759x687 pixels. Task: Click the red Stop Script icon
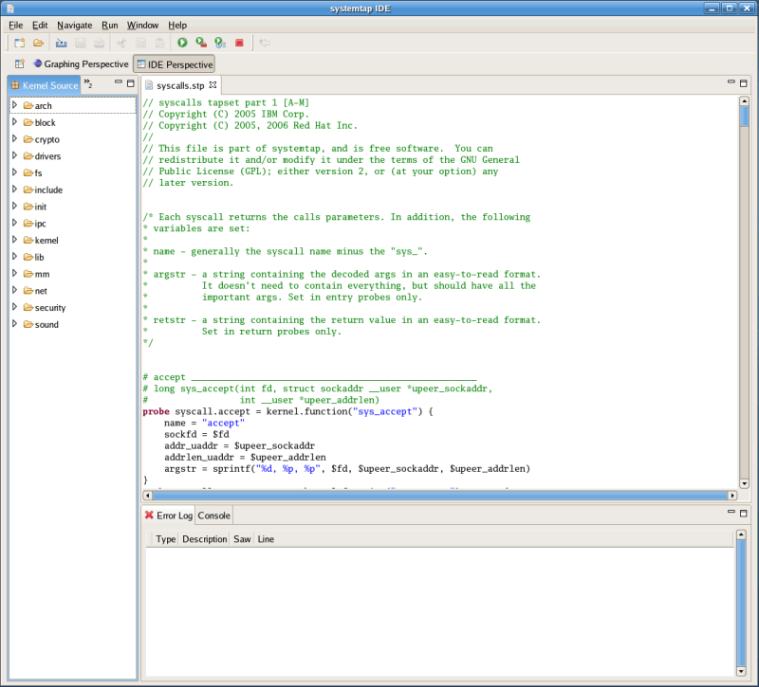[x=239, y=43]
